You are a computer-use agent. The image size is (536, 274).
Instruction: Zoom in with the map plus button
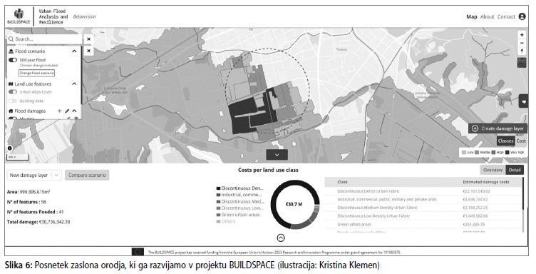(522, 35)
